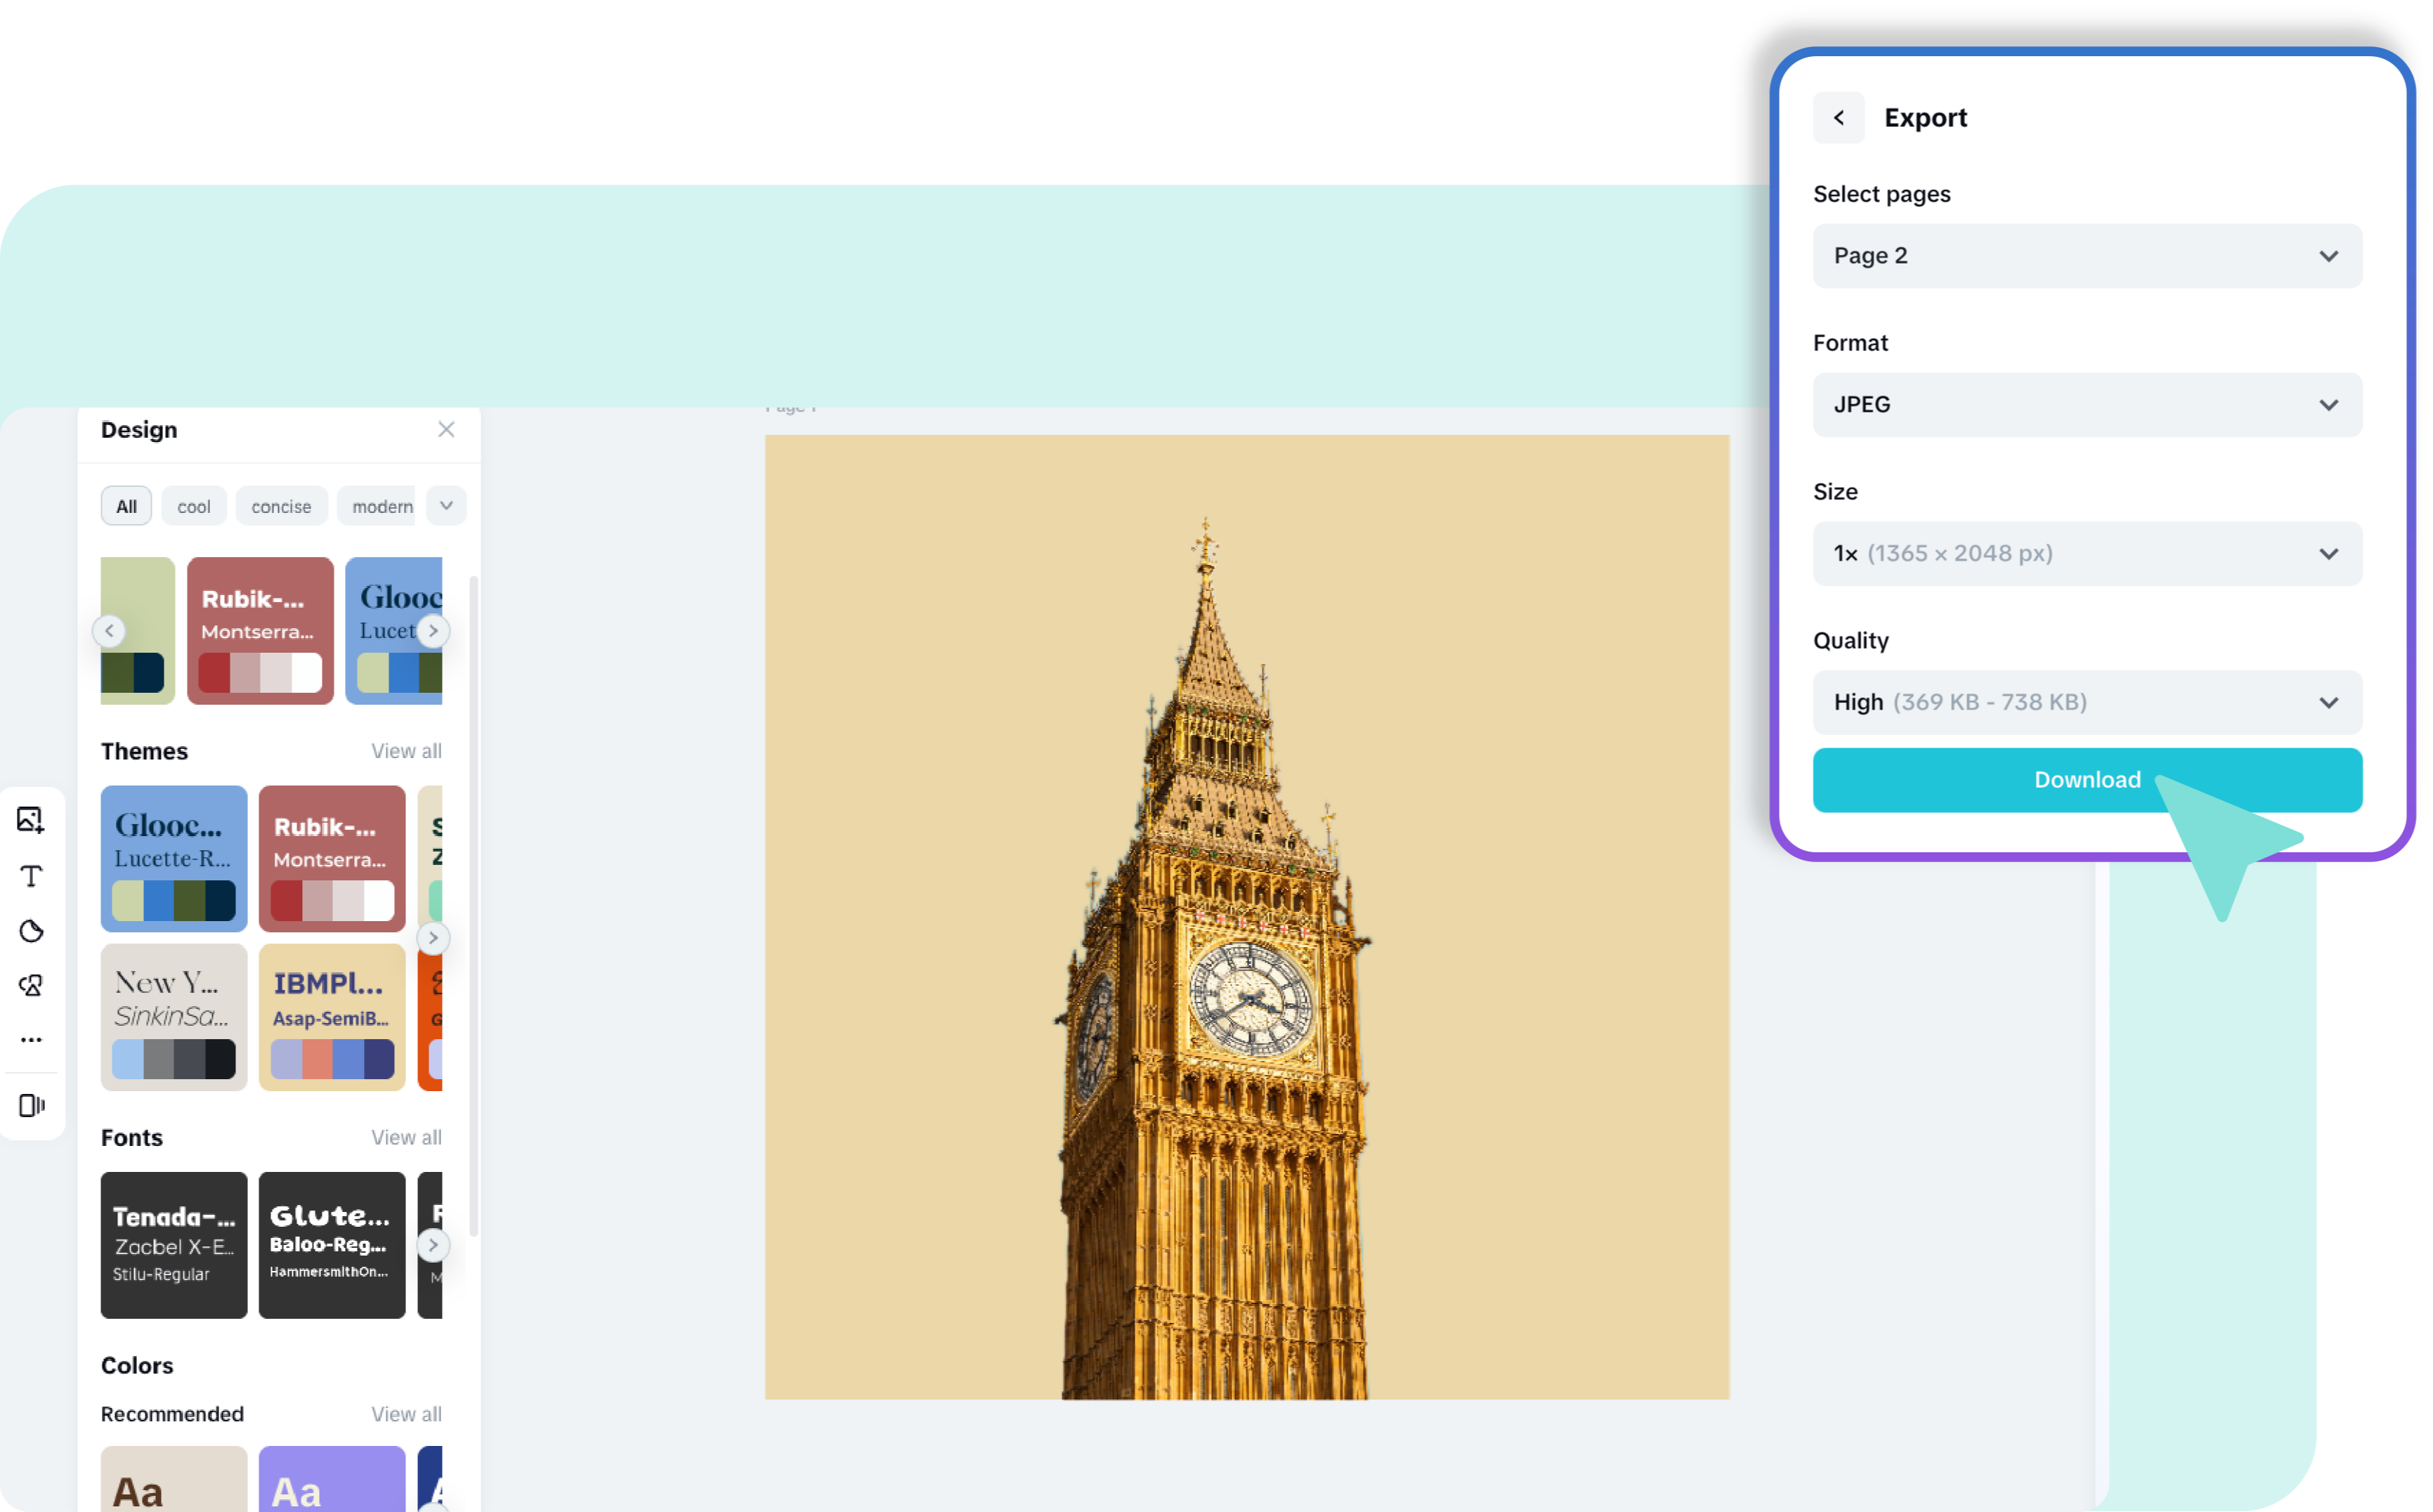Open the Quality High dropdown
2433x1512 pixels.
(2087, 702)
